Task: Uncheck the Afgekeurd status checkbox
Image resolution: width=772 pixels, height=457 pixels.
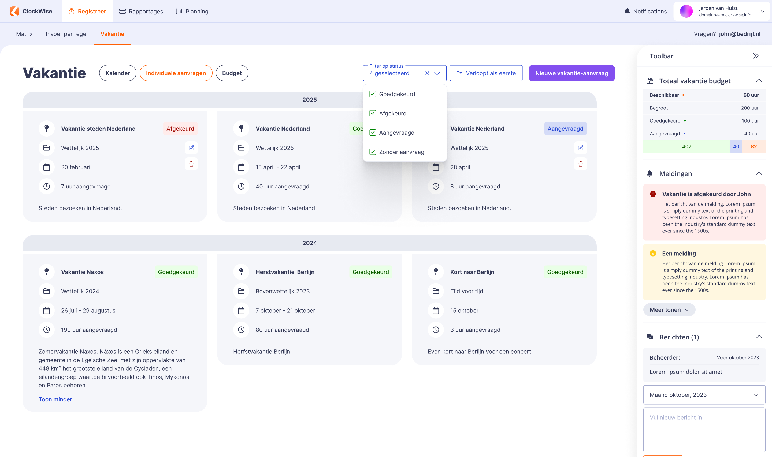Action: click(373, 113)
